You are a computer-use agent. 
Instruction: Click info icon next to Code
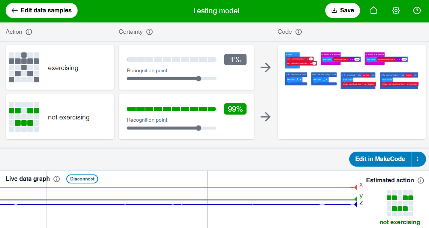299,32
